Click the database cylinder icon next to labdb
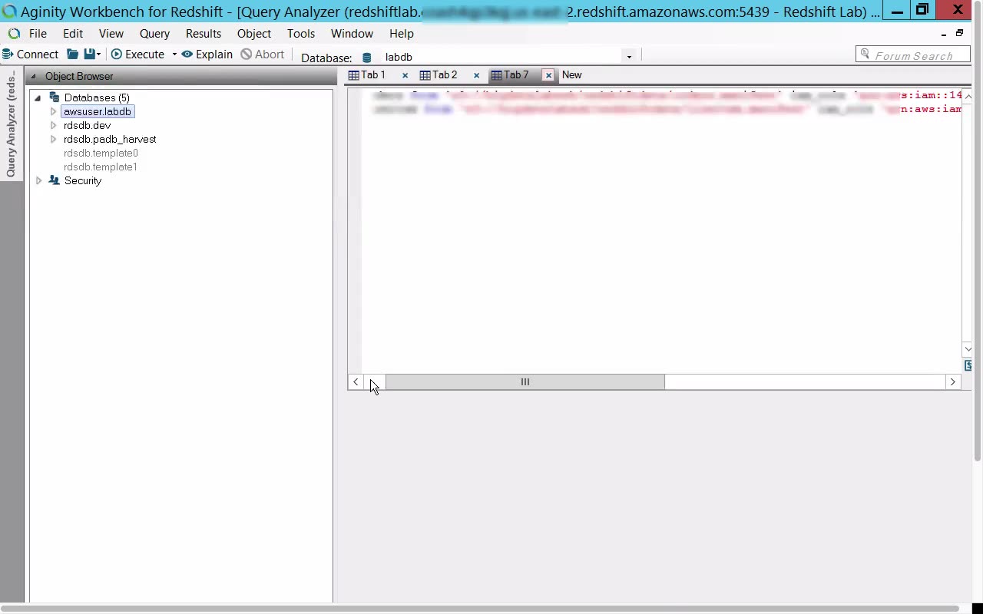The image size is (983, 614). pyautogui.click(x=367, y=58)
